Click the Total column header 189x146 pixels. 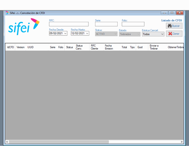pyautogui.click(x=124, y=47)
